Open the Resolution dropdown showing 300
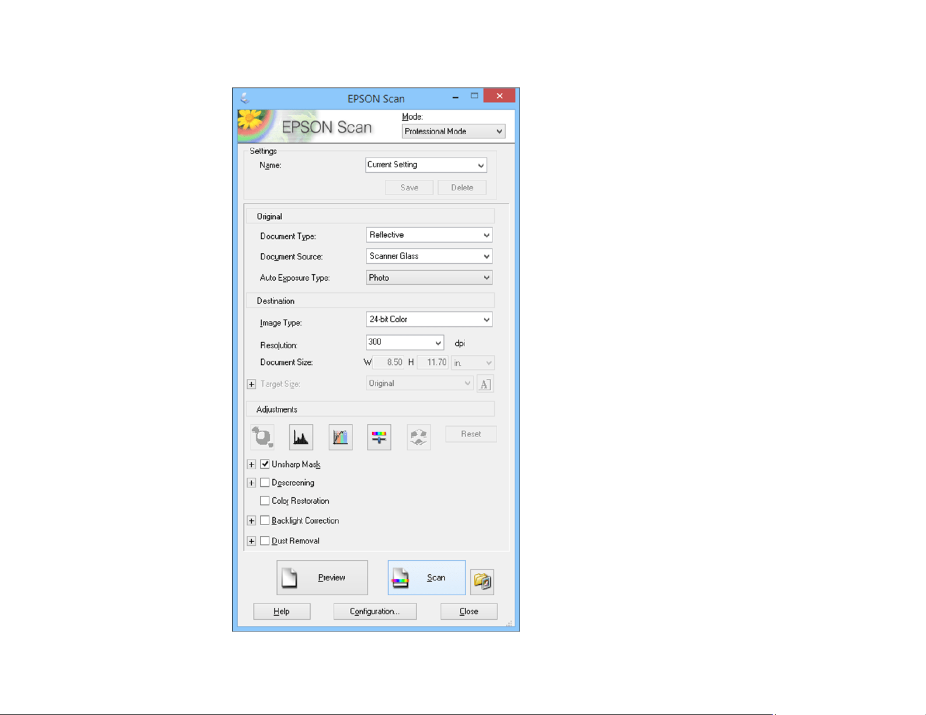Image resolution: width=926 pixels, height=715 pixels. 405,343
